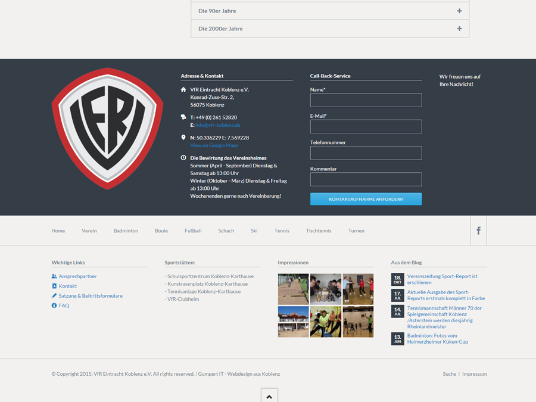
Task: Click the map pin icon near coordinates
Action: point(183,138)
